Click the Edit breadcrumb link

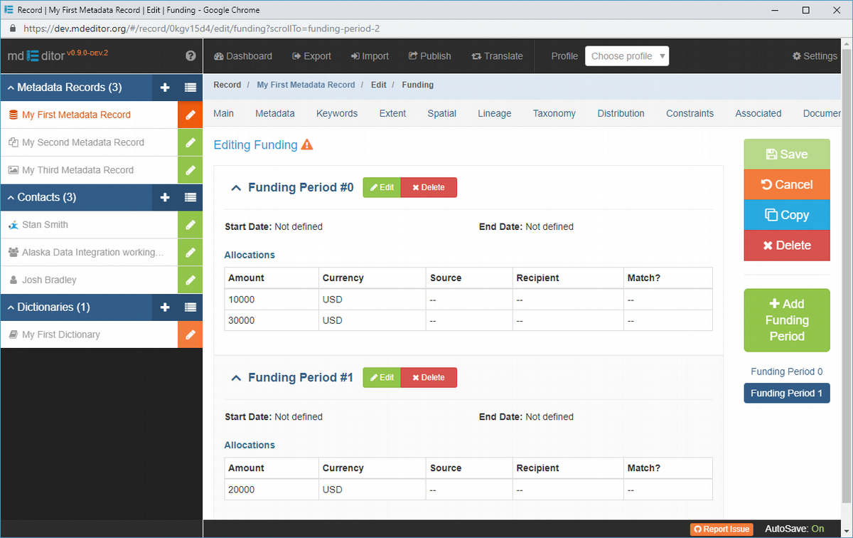click(379, 85)
